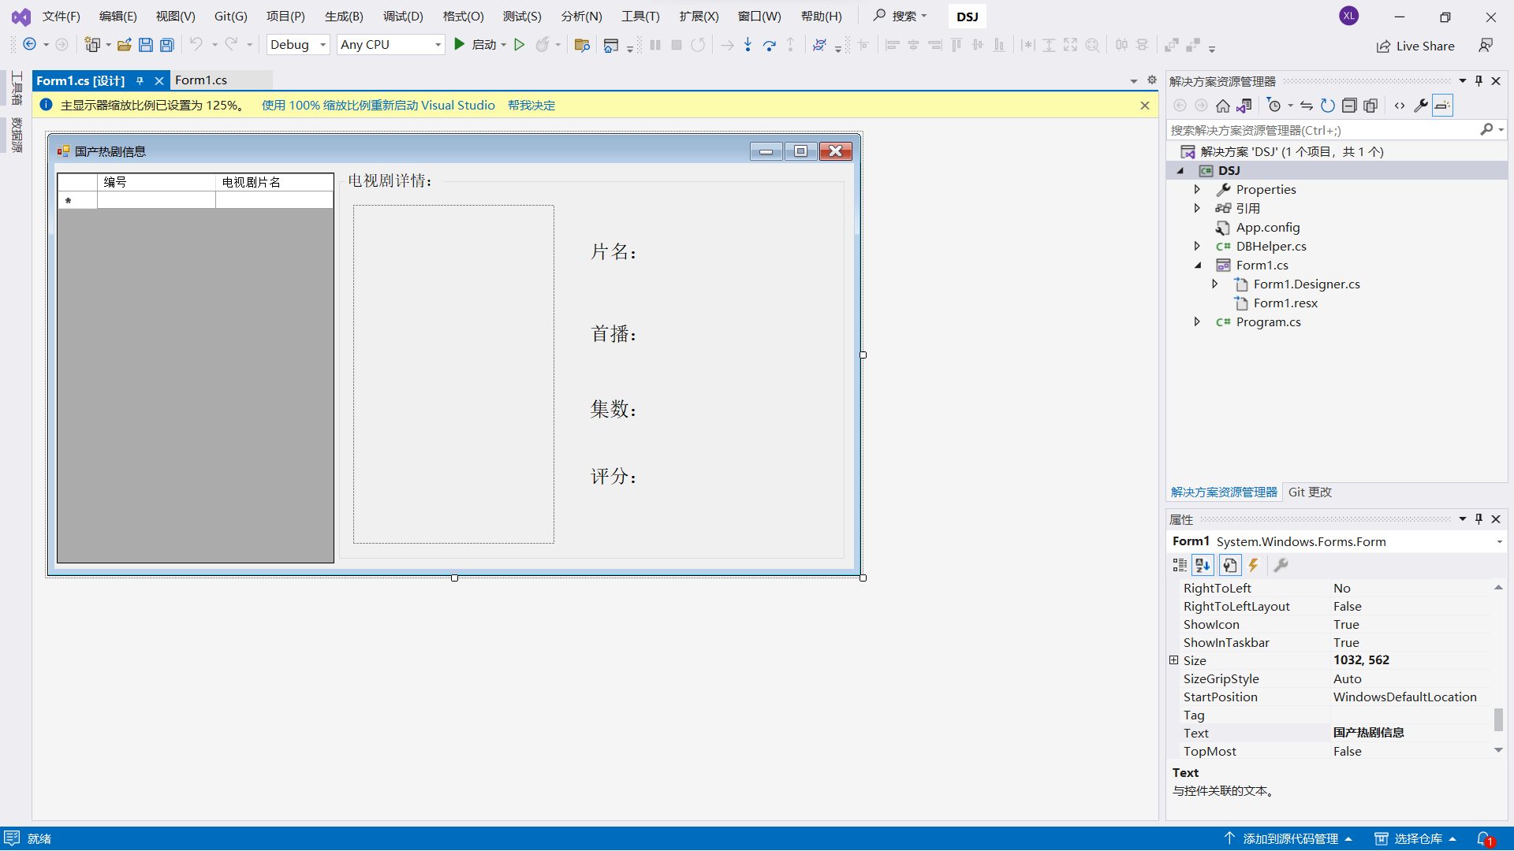Open dropdown arrow next to 启动

tap(504, 45)
